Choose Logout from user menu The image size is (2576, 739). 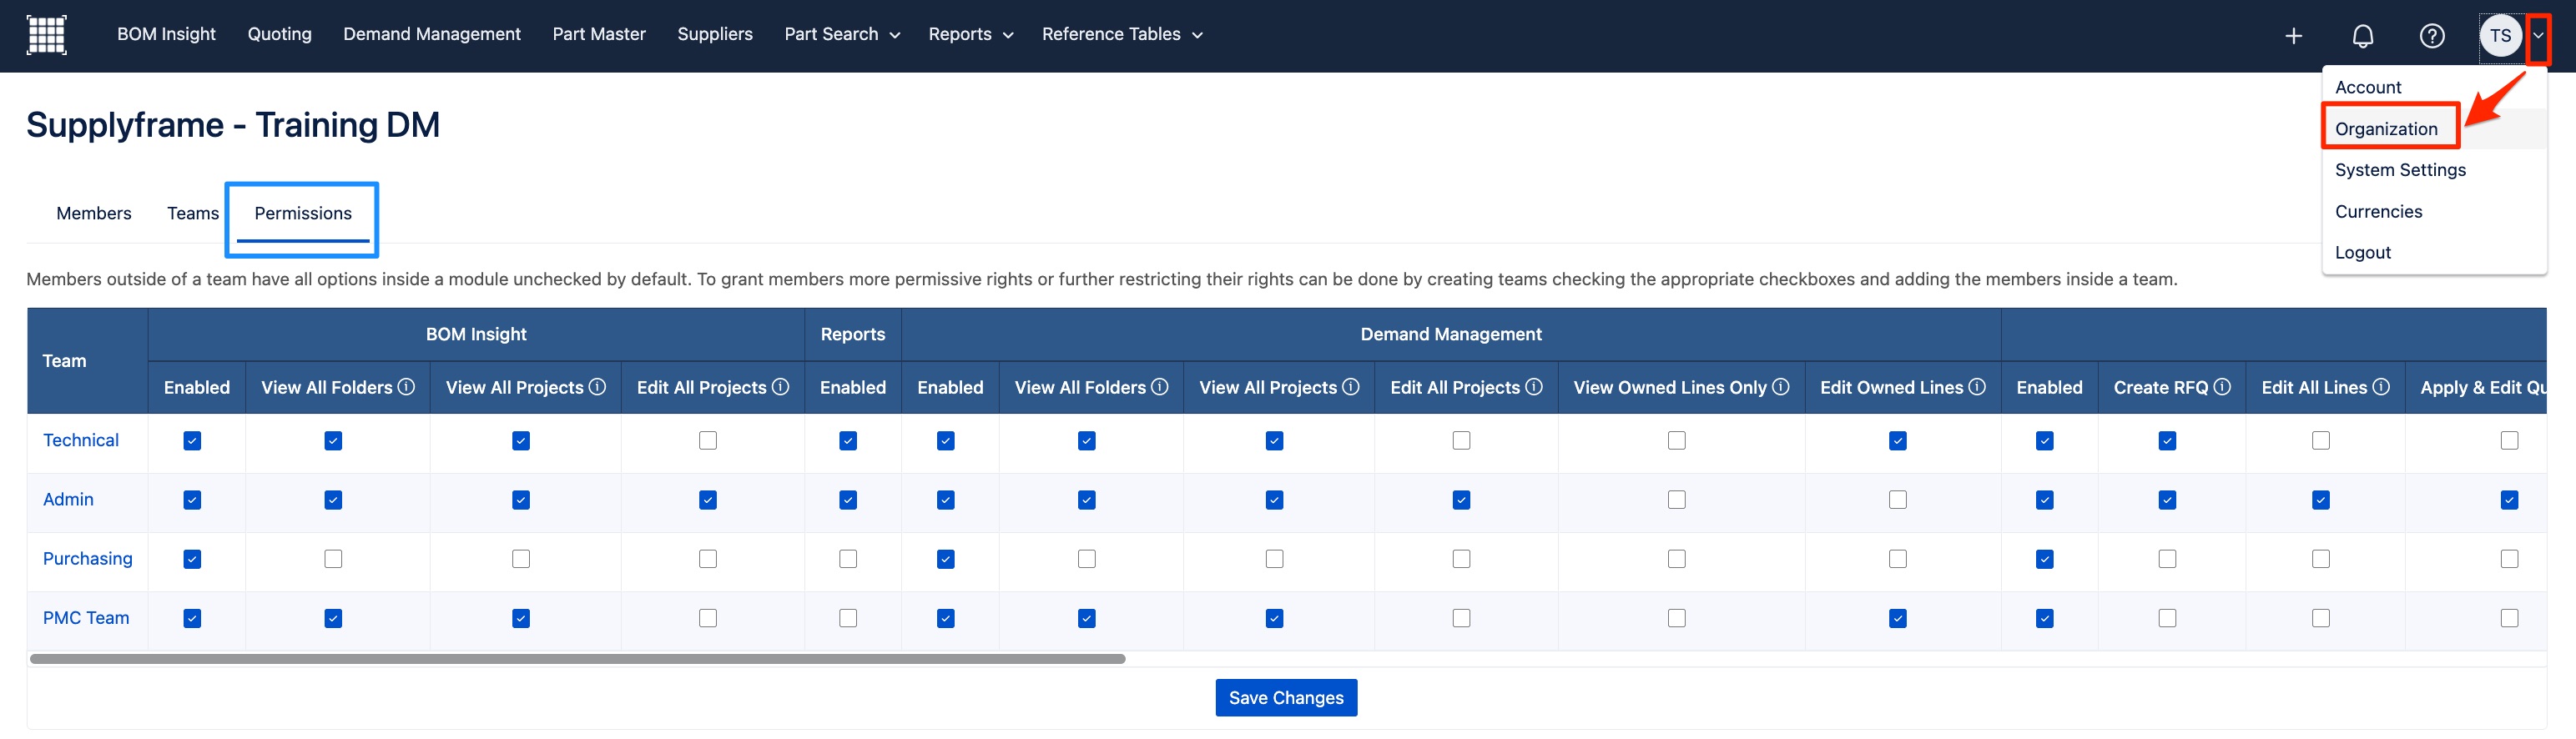2362,253
